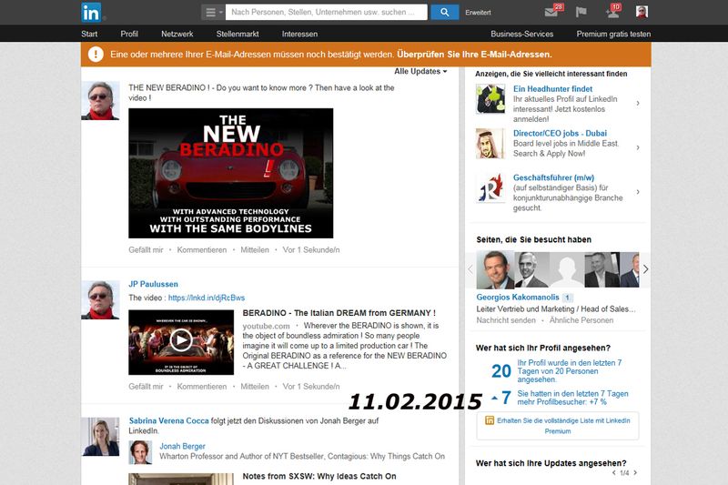Screen dimensions: 728x485
Task: Click the Dubai jobs ad arrow chevron
Action: 638,147
